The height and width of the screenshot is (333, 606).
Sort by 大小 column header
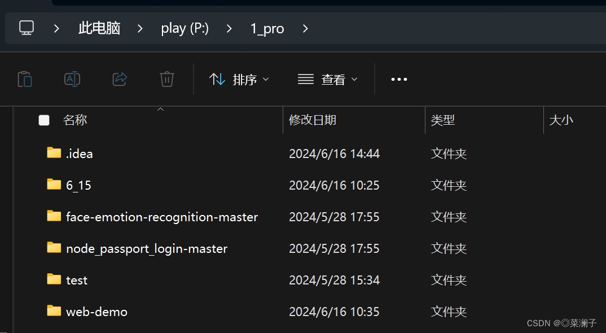pos(561,120)
